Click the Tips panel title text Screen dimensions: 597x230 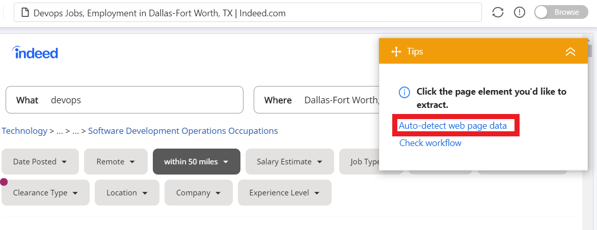[x=415, y=51]
